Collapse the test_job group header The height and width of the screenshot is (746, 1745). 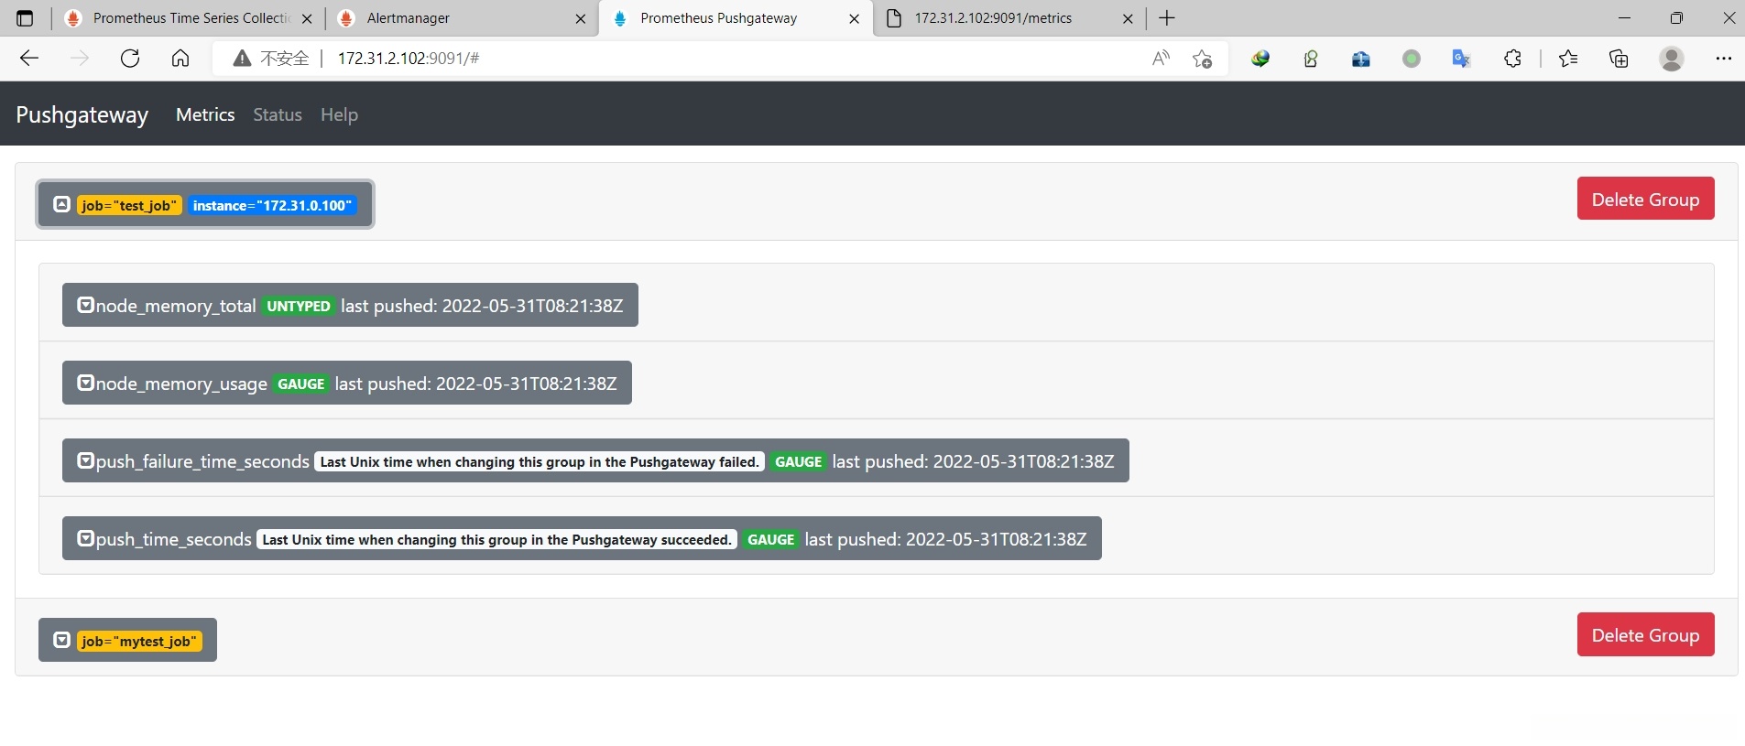tap(205, 204)
